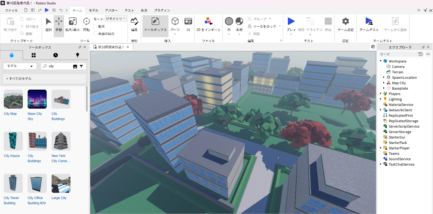This screenshot has height=214, width=433.
Task: Enable the 衝突 collisions checkbox
Action: [95, 26]
